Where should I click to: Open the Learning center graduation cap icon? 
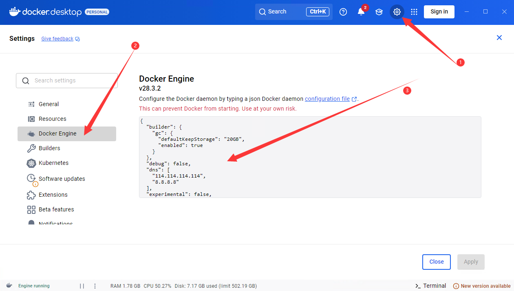[x=379, y=12]
